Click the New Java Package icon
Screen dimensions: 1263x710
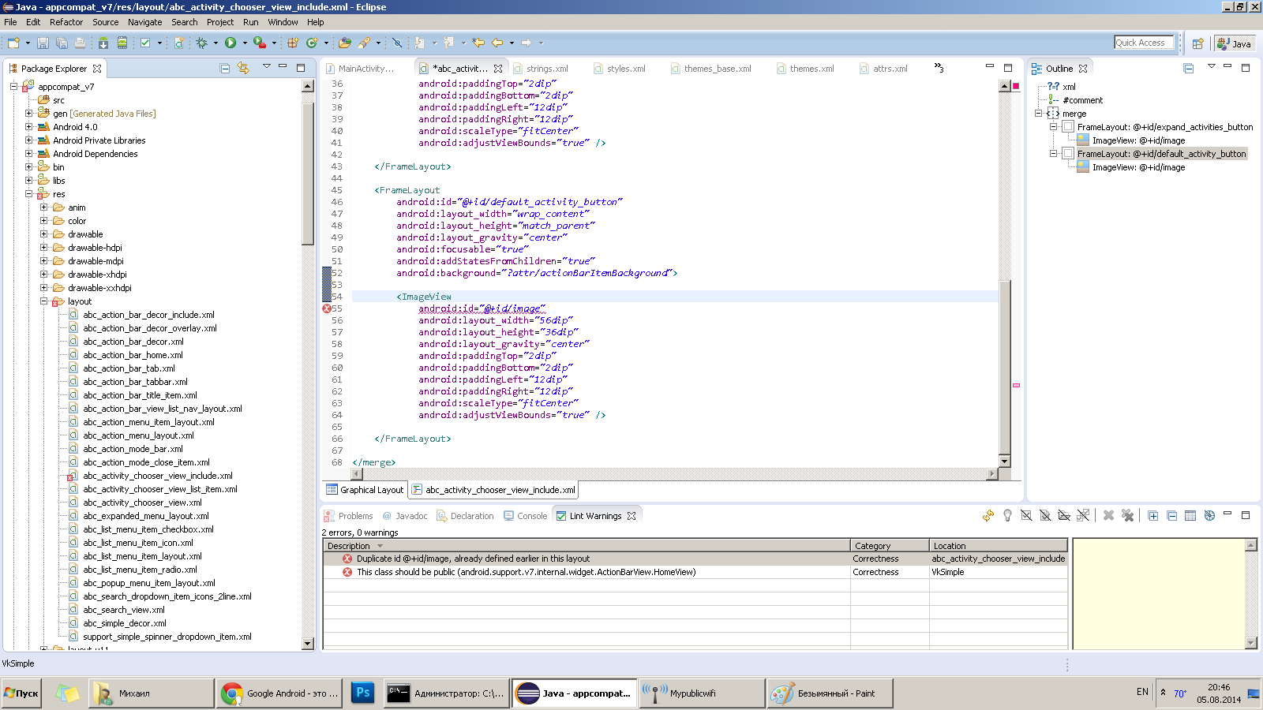(x=293, y=43)
